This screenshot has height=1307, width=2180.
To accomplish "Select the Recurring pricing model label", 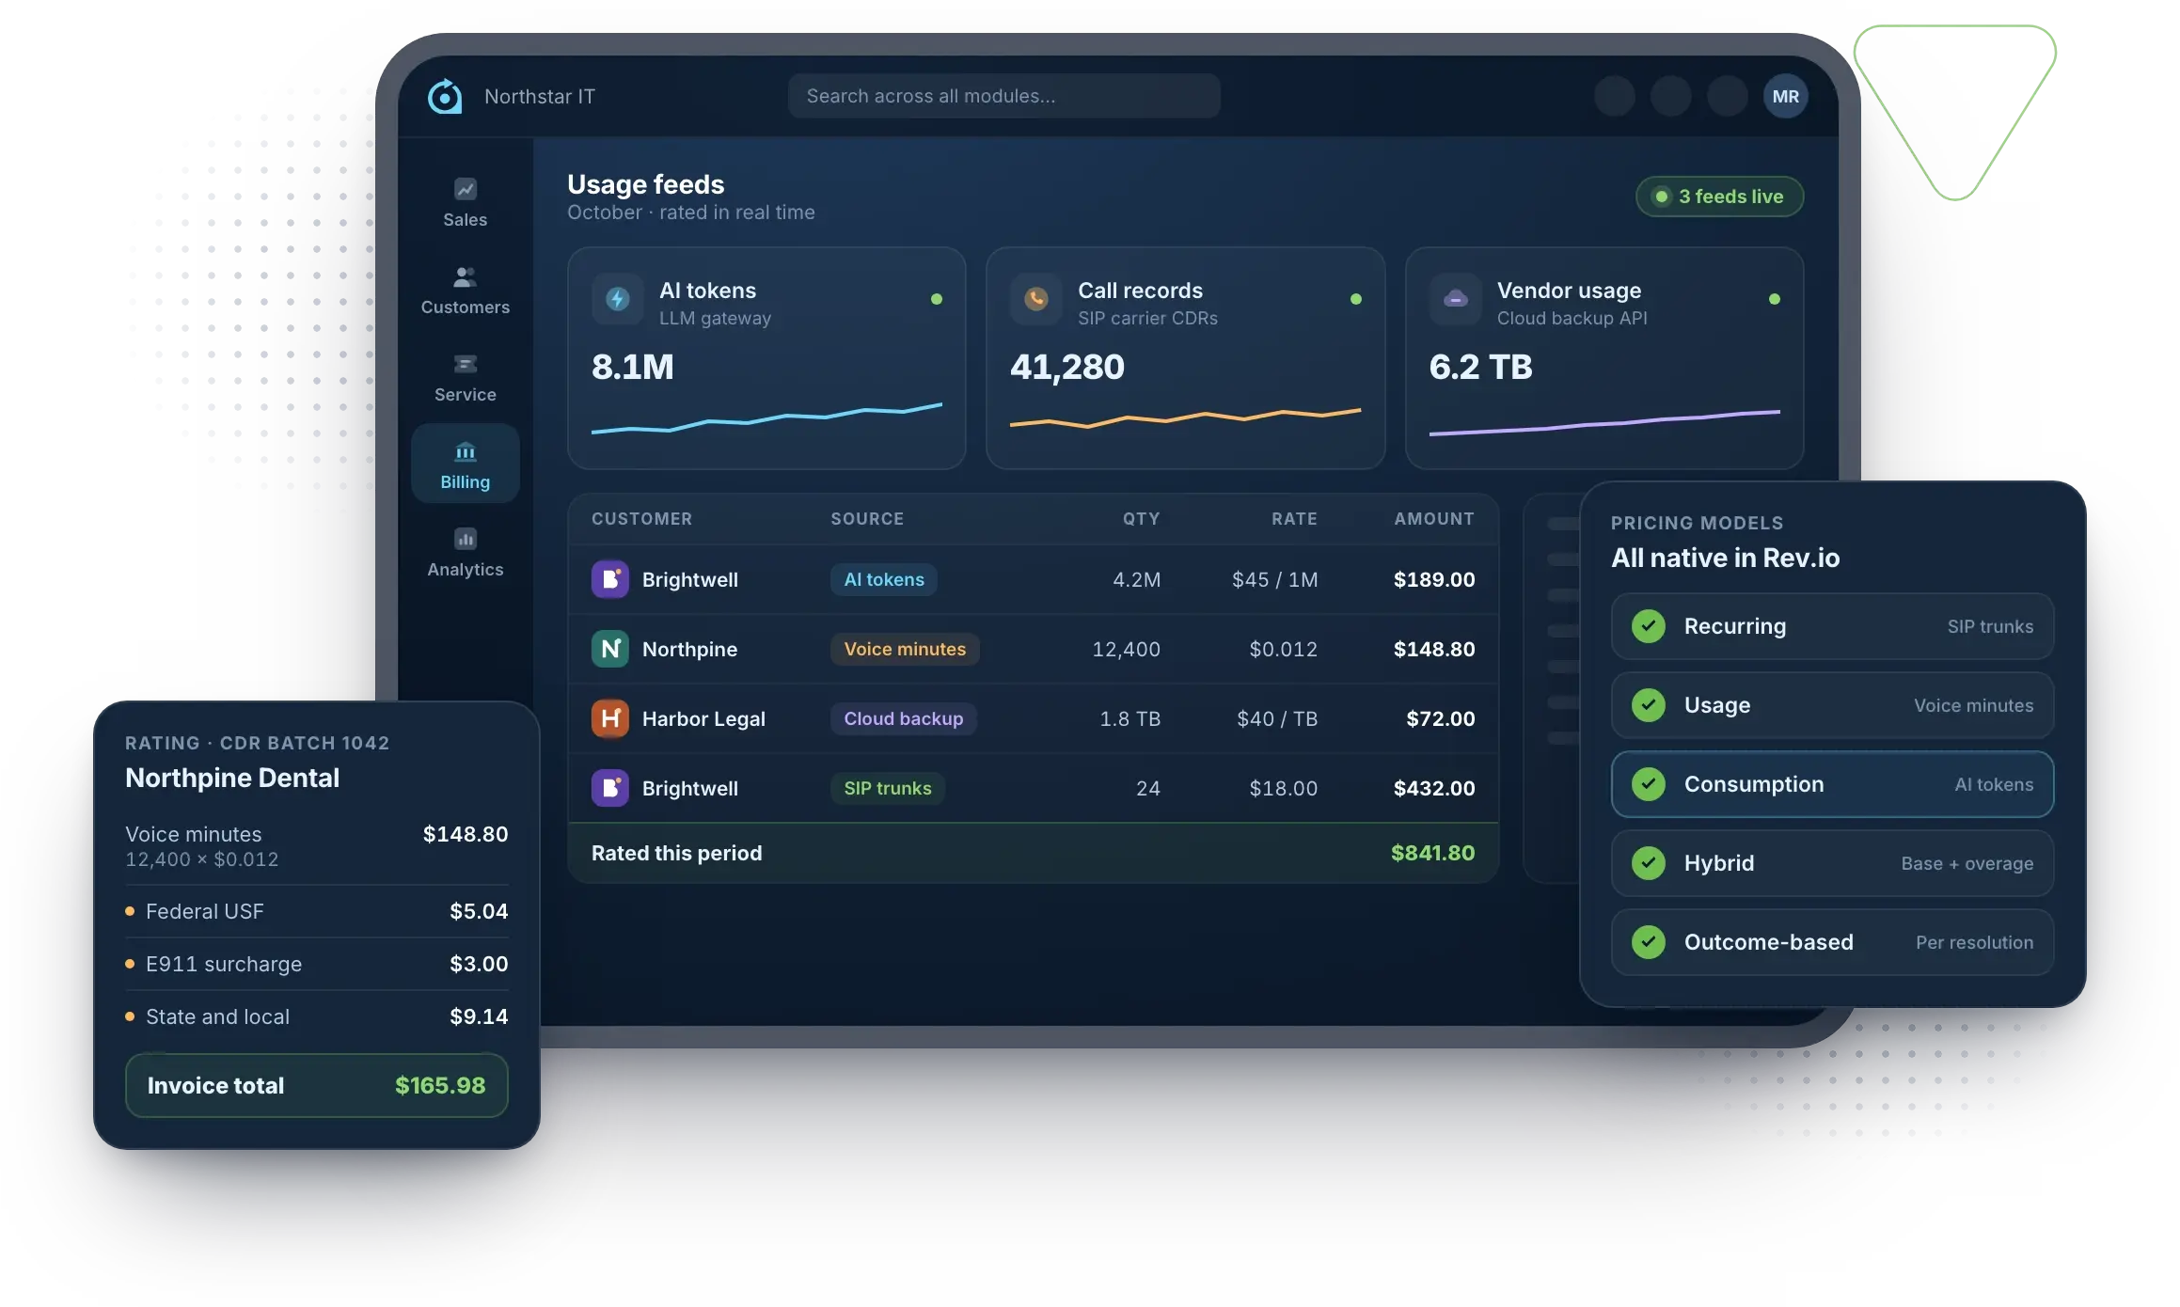I will tap(1734, 626).
